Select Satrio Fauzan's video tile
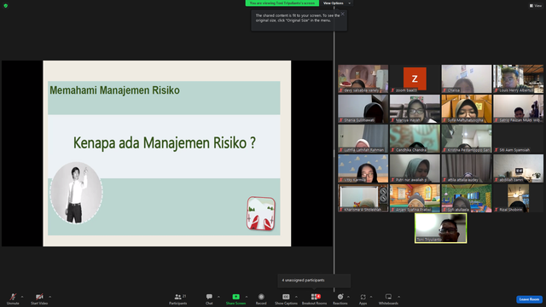 [518, 108]
